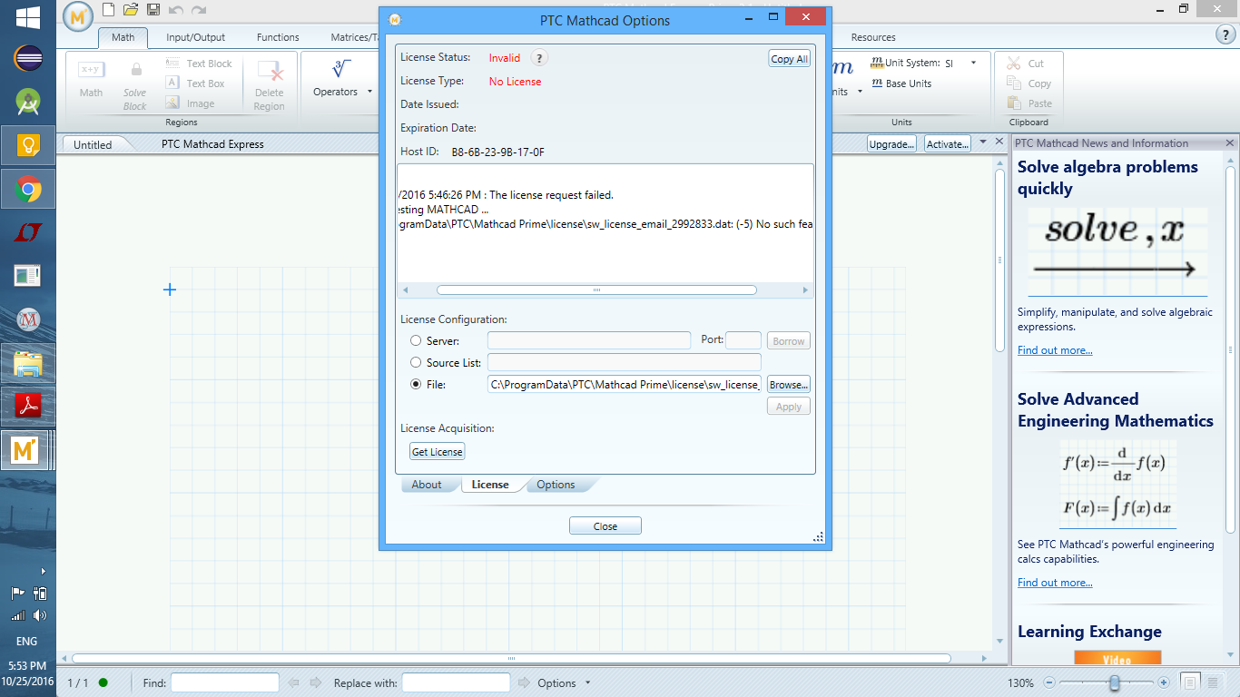Click the Delete Region icon
The height and width of the screenshot is (697, 1240).
270,71
